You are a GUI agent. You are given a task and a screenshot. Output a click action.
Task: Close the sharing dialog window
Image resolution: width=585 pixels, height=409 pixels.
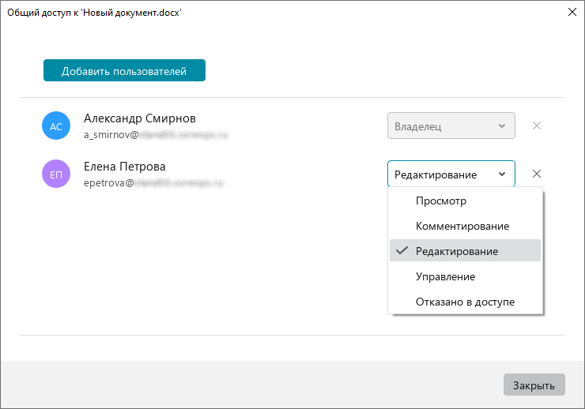572,12
